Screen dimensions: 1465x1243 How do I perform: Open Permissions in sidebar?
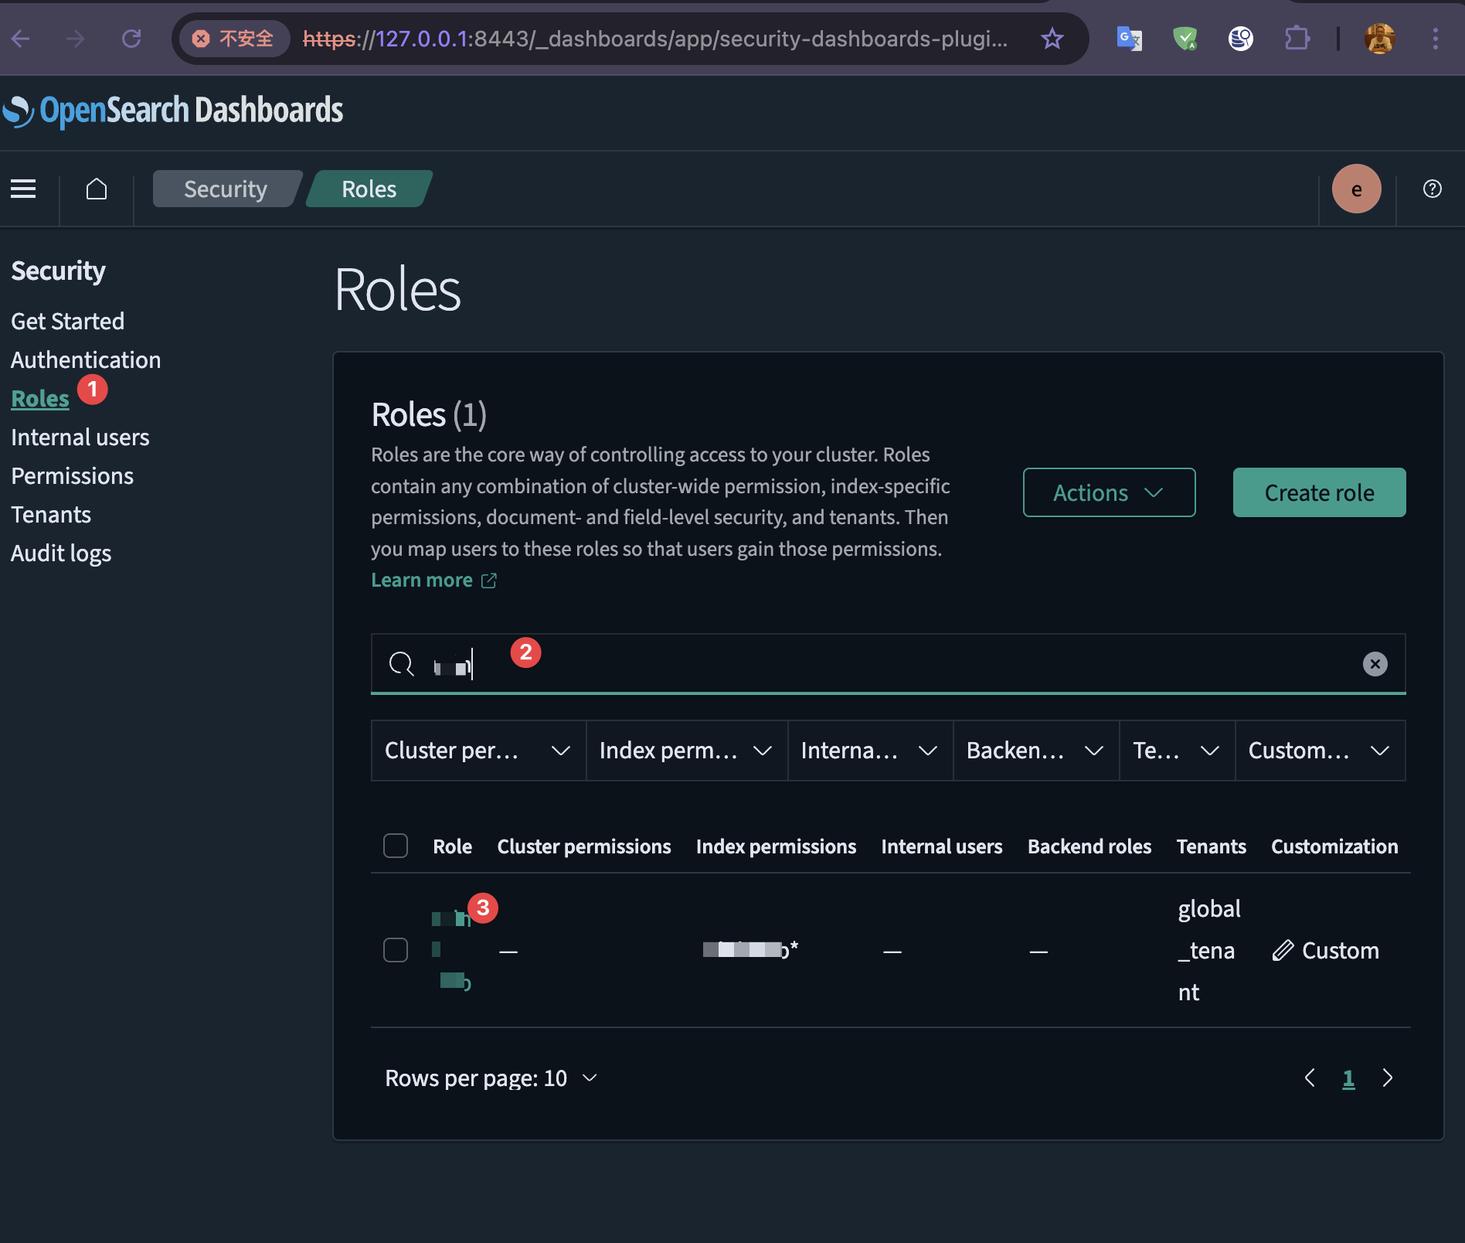tap(73, 475)
